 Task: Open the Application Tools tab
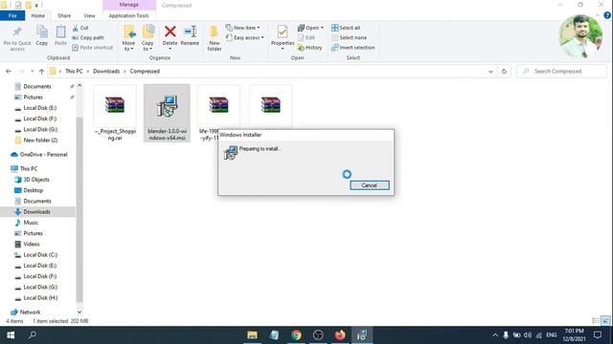[x=128, y=15]
